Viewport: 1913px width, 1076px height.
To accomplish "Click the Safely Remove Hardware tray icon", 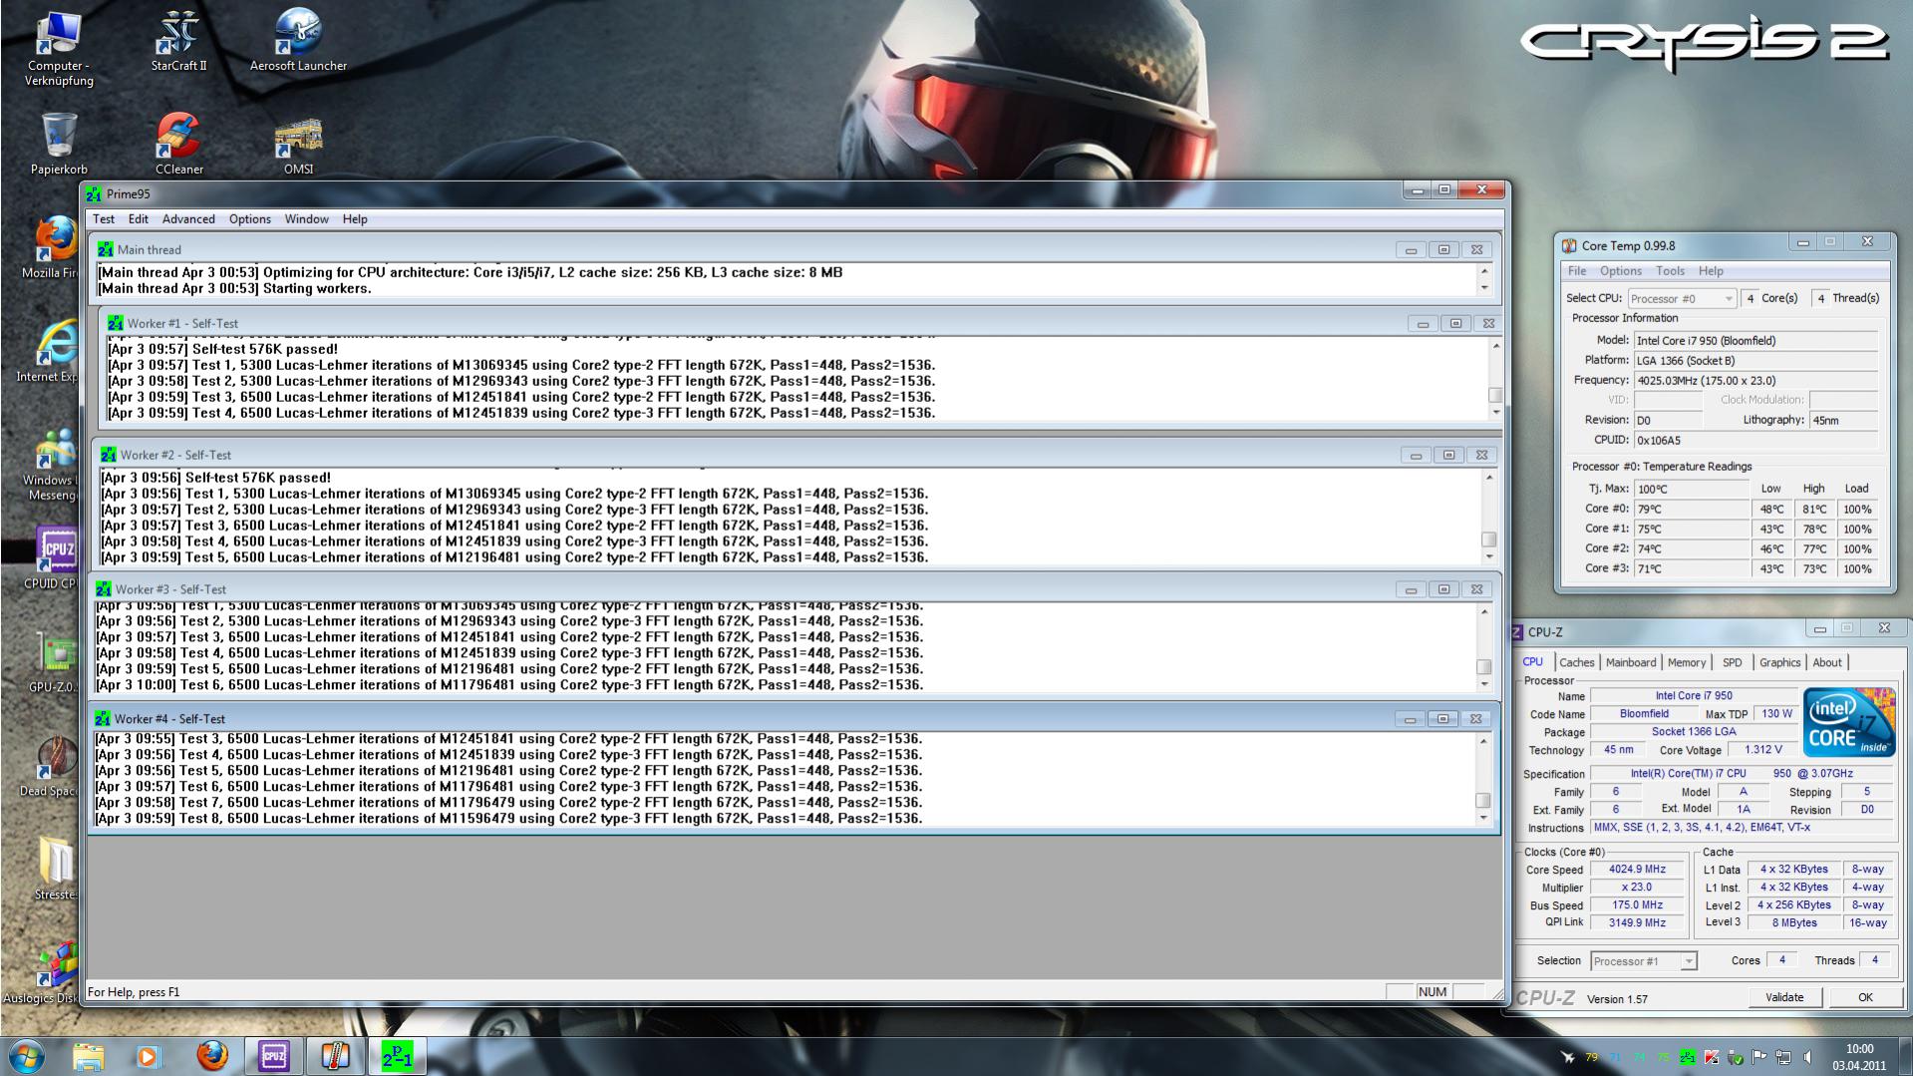I will point(1736,1057).
